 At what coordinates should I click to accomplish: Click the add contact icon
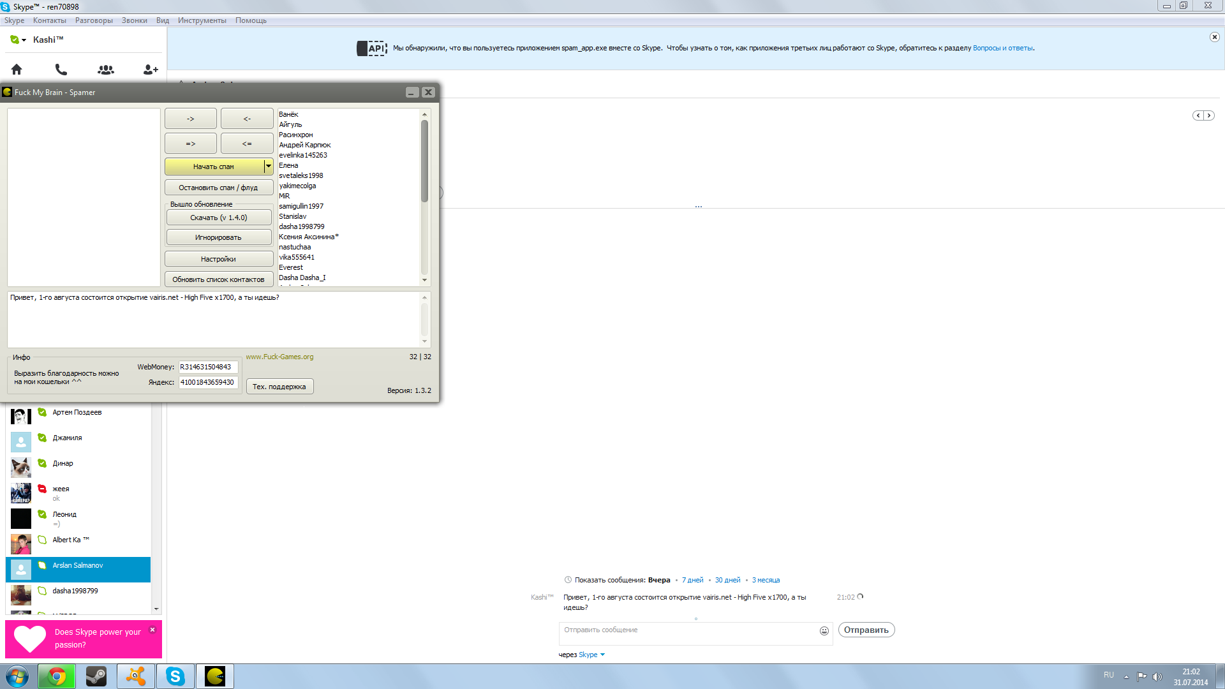pyautogui.click(x=151, y=69)
